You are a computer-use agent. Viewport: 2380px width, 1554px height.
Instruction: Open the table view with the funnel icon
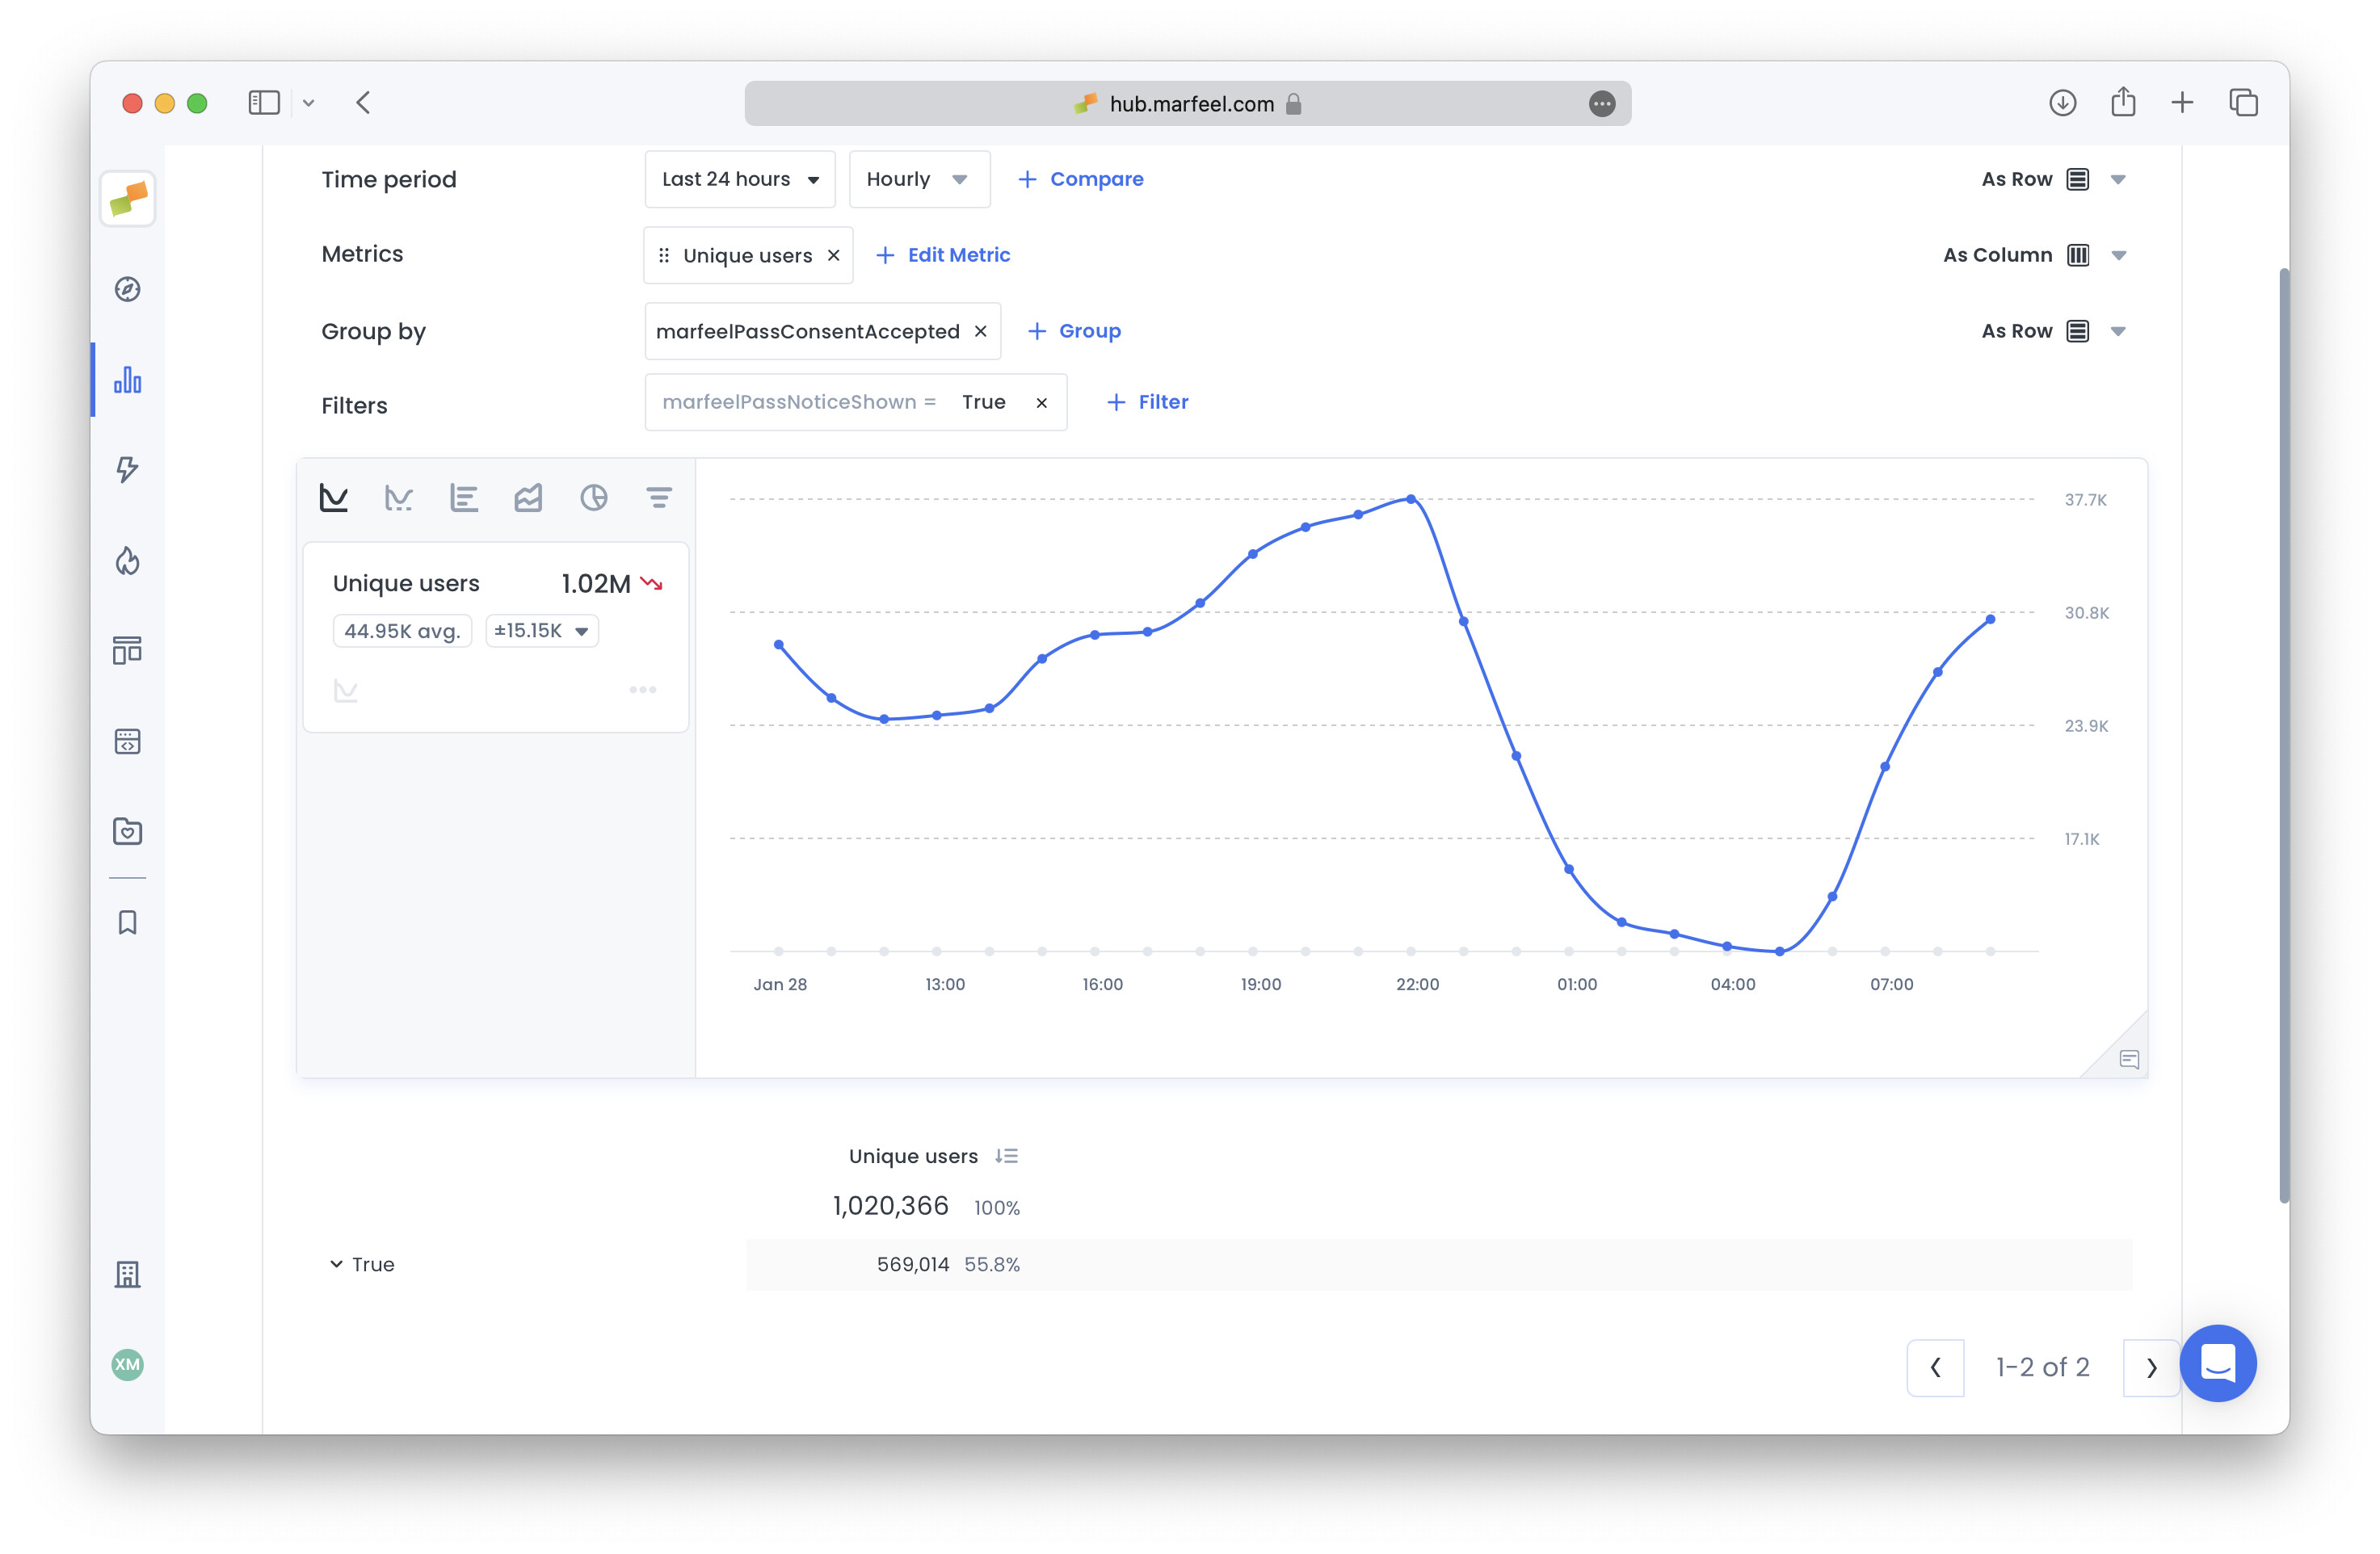coord(659,497)
